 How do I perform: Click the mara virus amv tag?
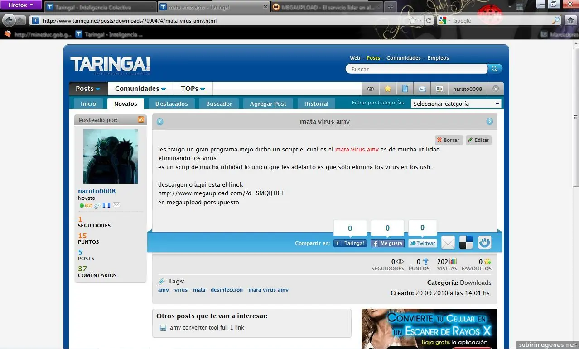pyautogui.click(x=268, y=290)
